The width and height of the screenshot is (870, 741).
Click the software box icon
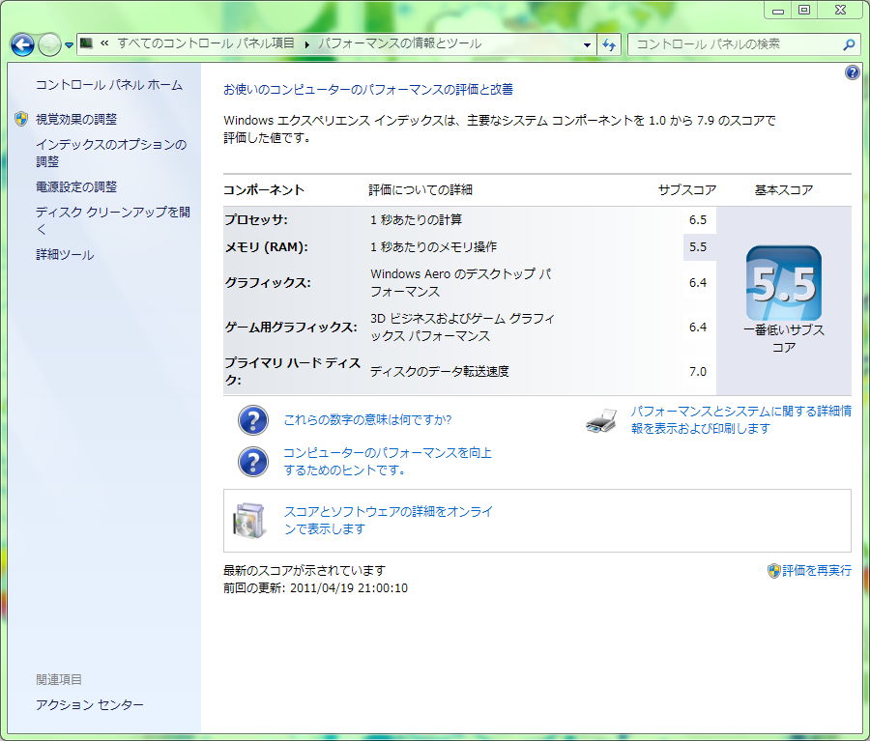click(x=249, y=521)
